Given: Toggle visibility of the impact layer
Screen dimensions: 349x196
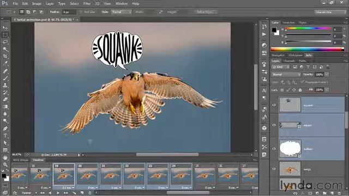Looking at the screenshot, I should [274, 125].
